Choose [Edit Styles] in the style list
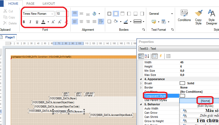 click(x=205, y=106)
